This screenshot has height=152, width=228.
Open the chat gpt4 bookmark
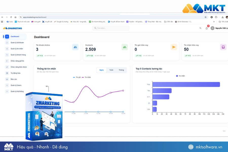click(x=36, y=22)
